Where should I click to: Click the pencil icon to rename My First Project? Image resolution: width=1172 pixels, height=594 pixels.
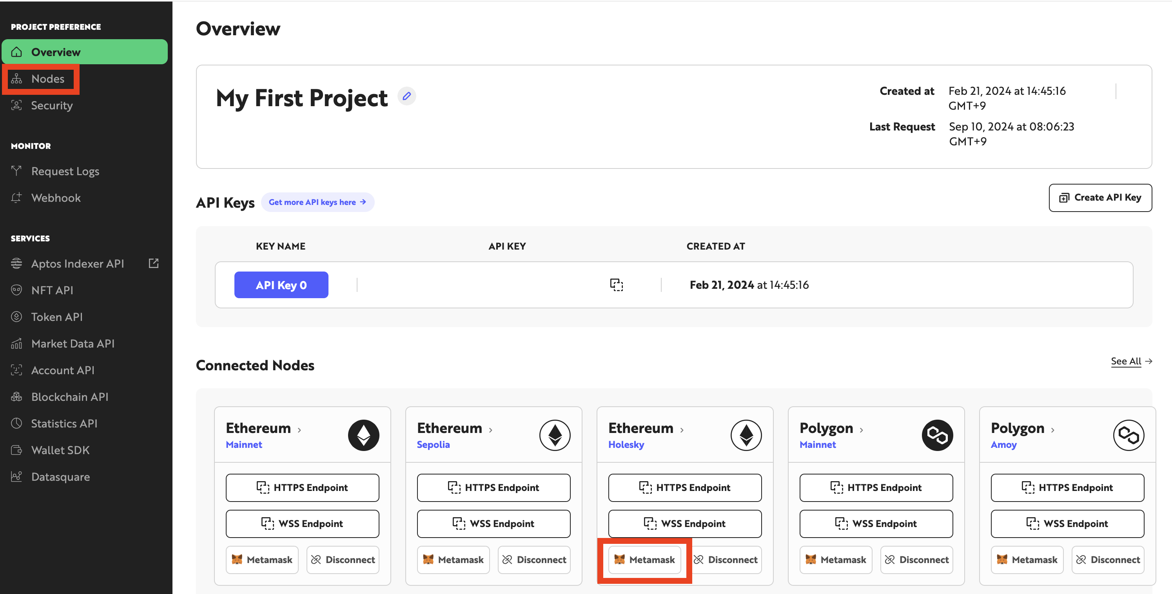coord(407,96)
